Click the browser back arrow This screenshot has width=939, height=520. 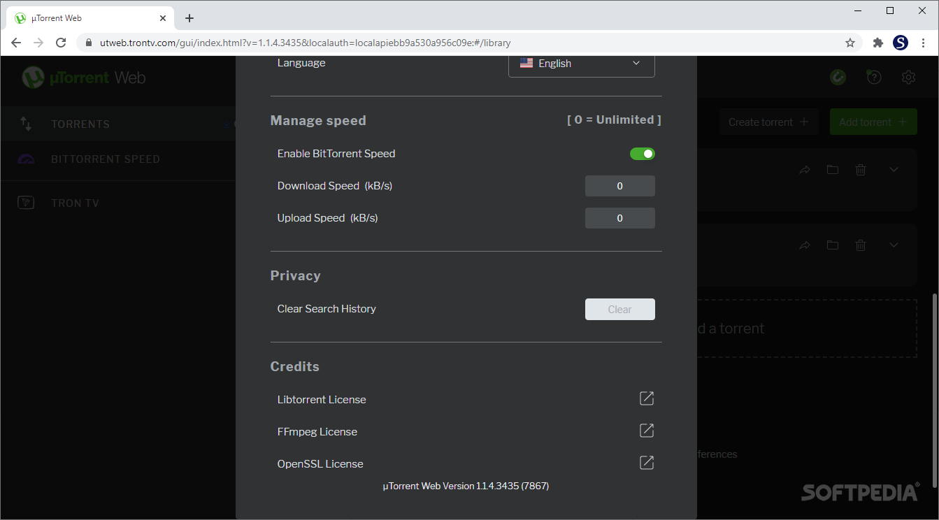(16, 43)
